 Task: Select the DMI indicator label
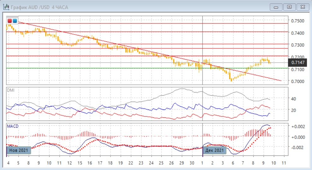pos(10,90)
